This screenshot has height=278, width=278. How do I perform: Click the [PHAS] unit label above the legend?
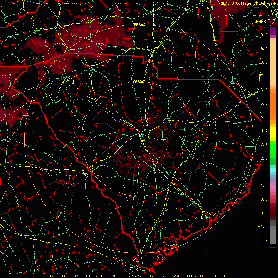(261, 21)
